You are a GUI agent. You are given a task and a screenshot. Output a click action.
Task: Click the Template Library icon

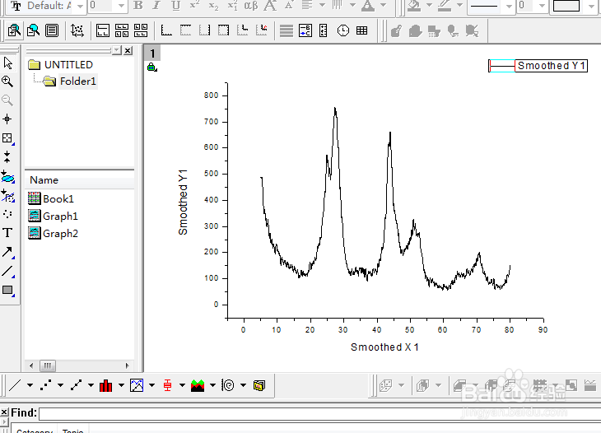[259, 385]
